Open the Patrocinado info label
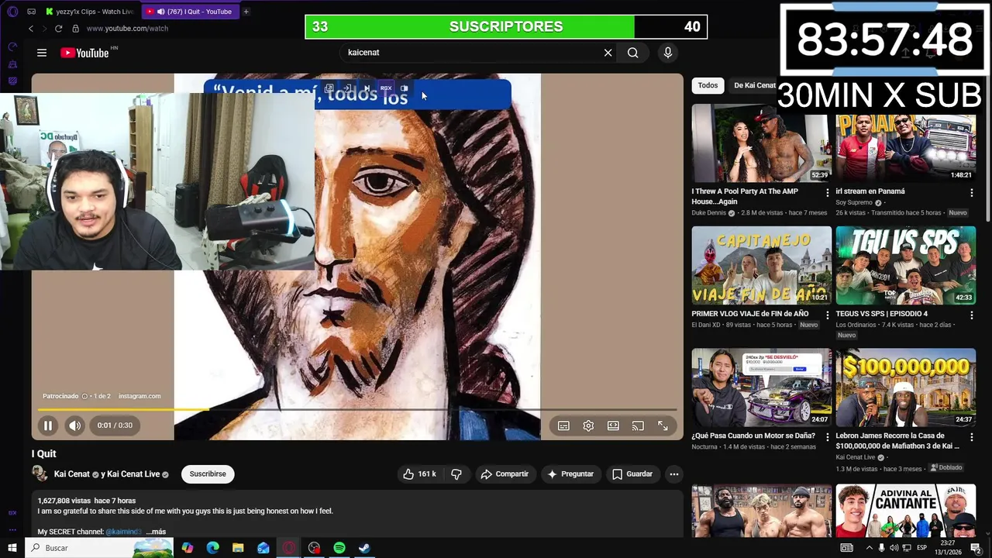The width and height of the screenshot is (992, 558). point(64,396)
